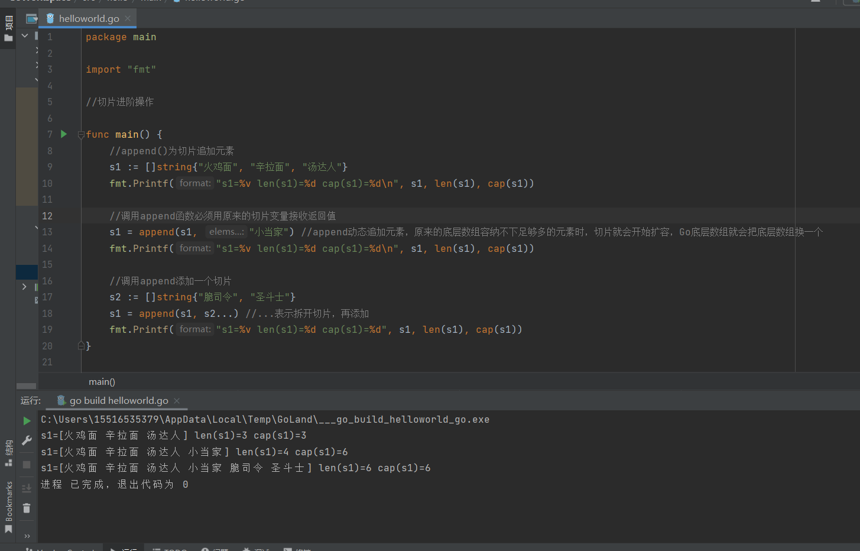The image size is (860, 551).
Task: Click line number 12 in gutter
Action: (x=47, y=216)
